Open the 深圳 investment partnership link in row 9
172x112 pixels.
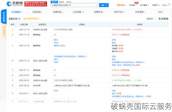[128, 96]
